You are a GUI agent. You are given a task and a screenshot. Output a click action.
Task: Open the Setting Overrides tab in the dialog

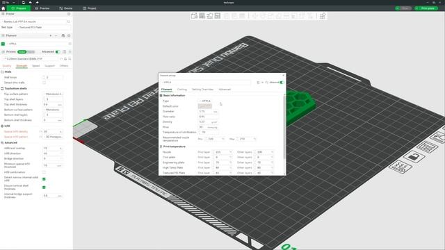point(202,90)
